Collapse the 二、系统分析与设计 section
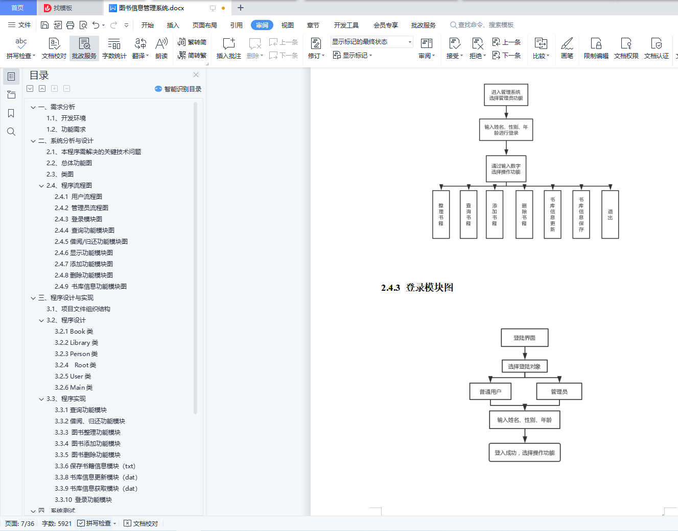The height and width of the screenshot is (531, 678). pyautogui.click(x=33, y=141)
